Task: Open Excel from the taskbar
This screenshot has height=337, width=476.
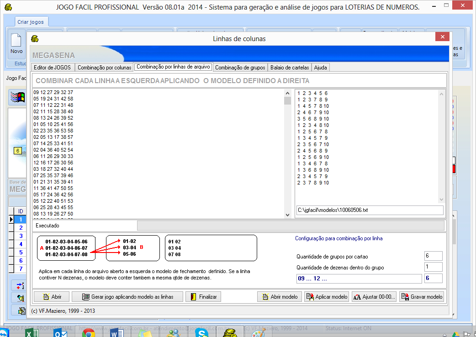Action: pos(32,333)
